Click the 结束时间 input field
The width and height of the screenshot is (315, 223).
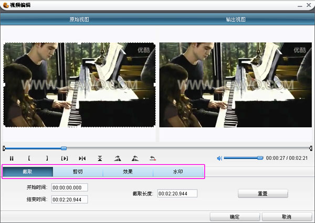69,199
